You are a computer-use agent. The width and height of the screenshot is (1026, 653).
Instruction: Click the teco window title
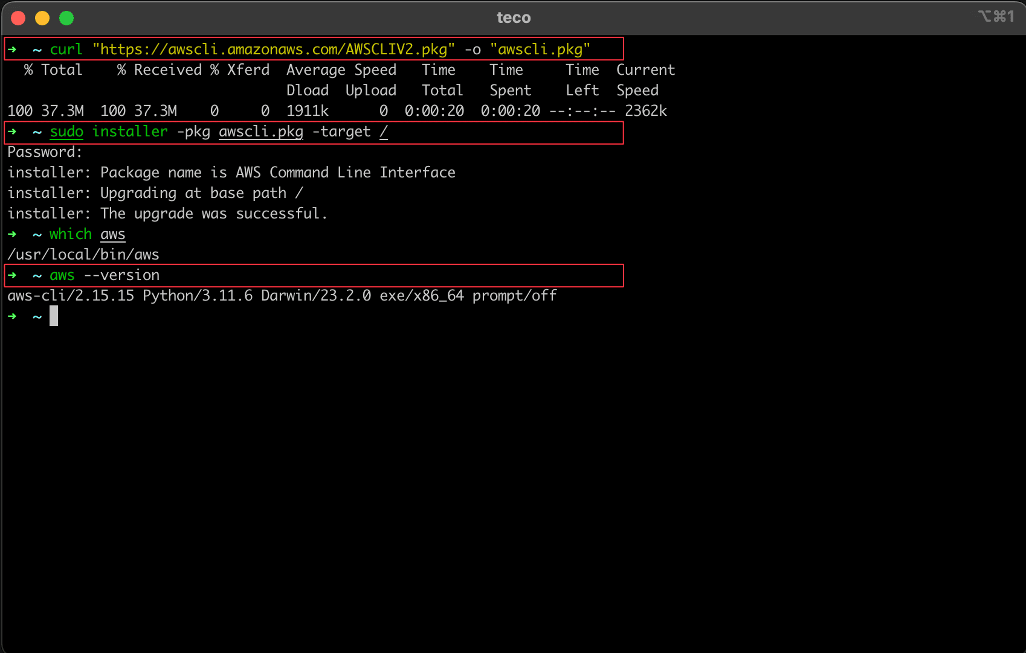514,18
